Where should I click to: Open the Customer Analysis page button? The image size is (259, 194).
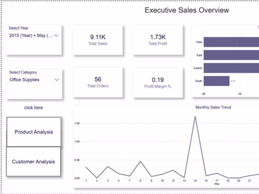tap(33, 161)
